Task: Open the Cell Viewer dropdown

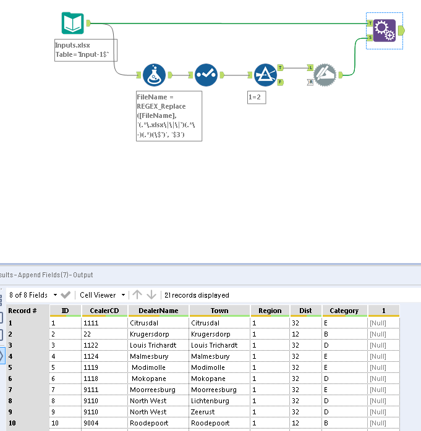Action: click(103, 295)
